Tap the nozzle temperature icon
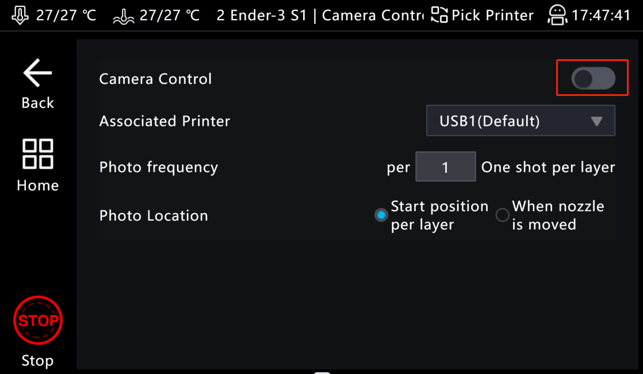Screen dimensions: 643x374 20,15
